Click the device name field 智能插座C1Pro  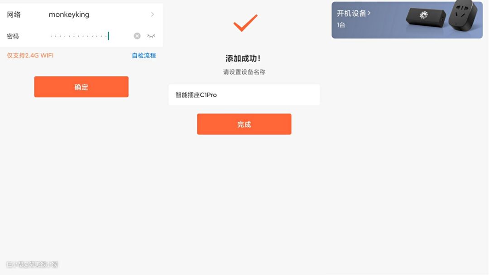[244, 95]
